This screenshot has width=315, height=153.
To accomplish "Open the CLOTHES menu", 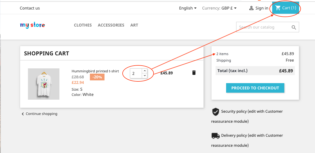I will (x=83, y=25).
